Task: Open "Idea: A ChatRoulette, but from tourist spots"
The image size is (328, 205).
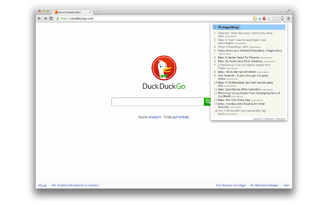Action: coord(245,84)
